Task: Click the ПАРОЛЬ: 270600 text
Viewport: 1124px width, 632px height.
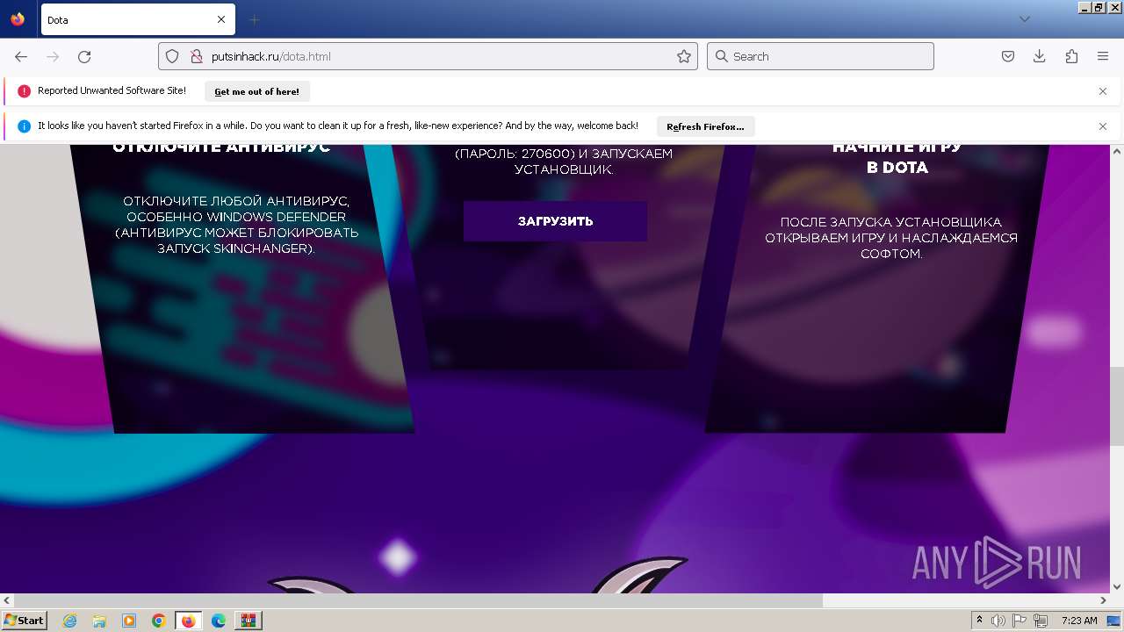Action: point(515,154)
